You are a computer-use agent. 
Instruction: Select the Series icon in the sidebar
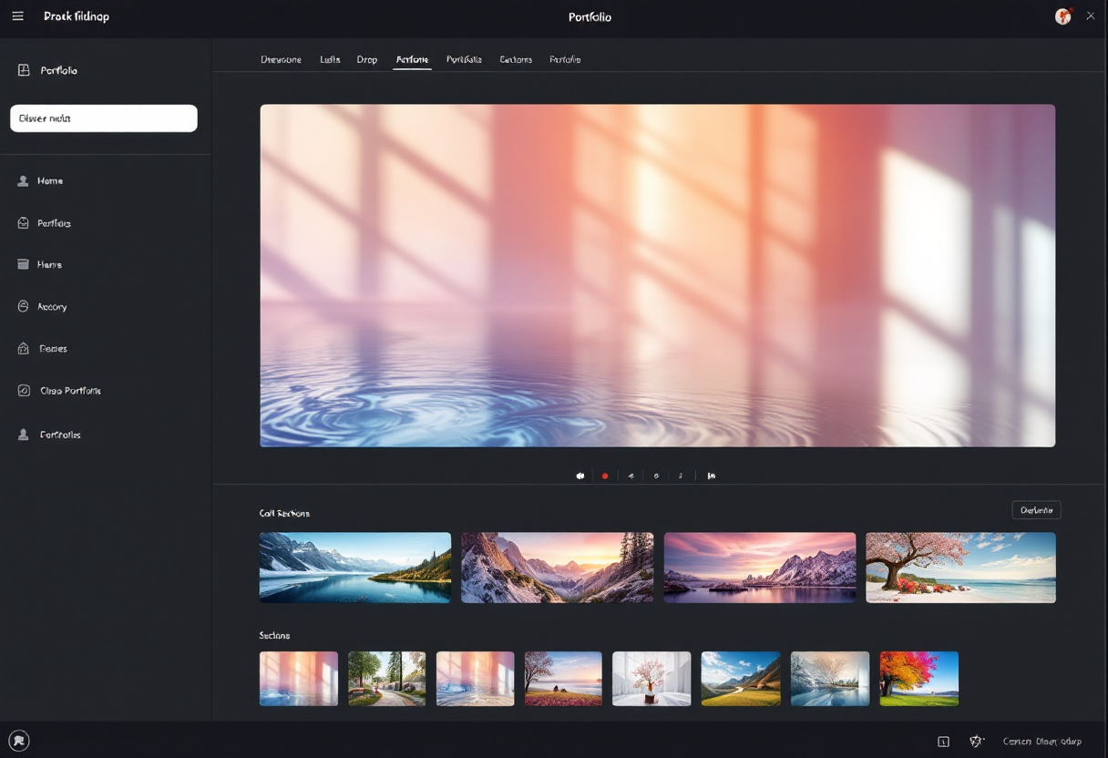[23, 348]
